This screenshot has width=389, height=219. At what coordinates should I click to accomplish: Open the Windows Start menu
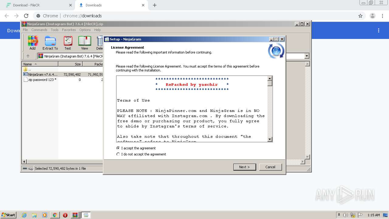coord(9,215)
